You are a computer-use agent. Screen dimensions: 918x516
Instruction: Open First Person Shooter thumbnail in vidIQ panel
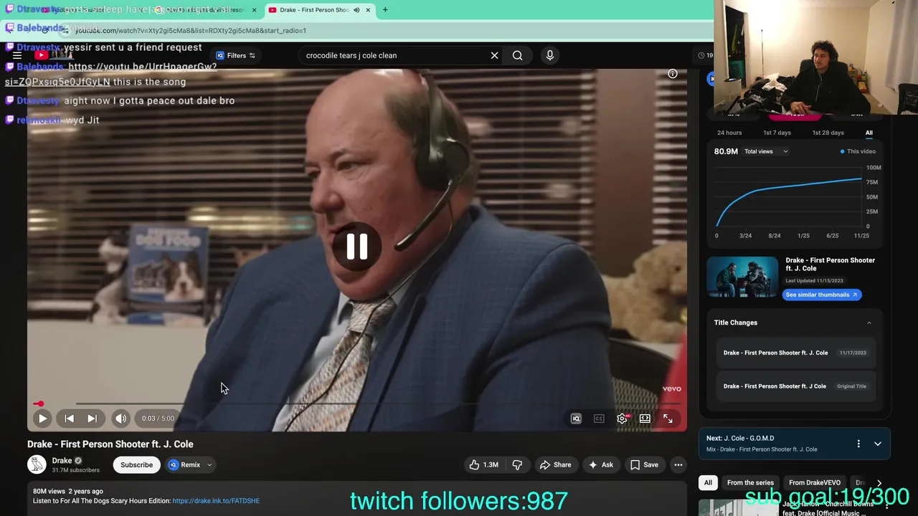742,277
